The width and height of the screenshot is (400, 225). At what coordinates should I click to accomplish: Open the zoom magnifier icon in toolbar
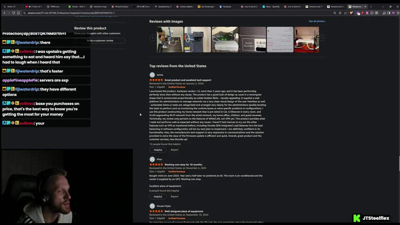click(x=335, y=13)
